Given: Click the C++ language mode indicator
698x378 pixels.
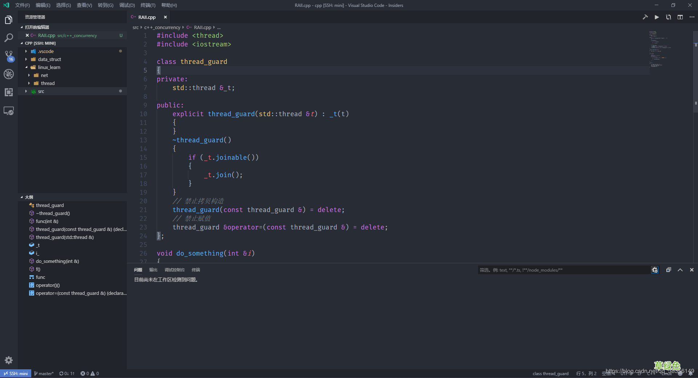Looking at the screenshot, I should click(x=651, y=373).
